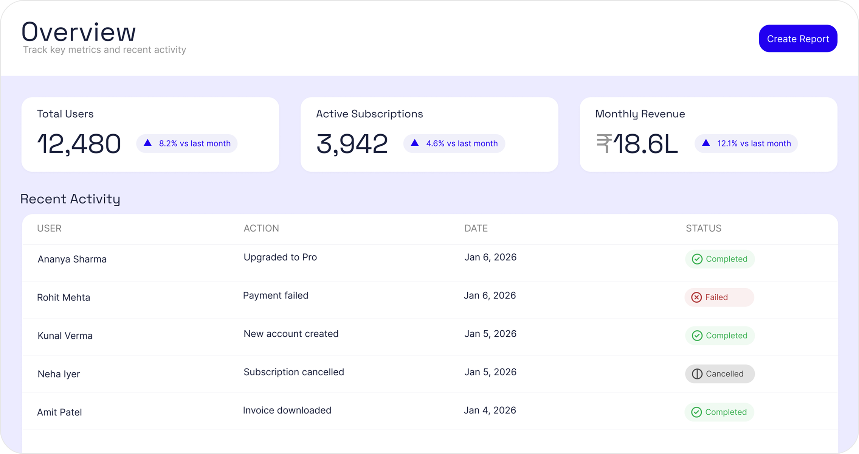This screenshot has width=859, height=454.
Task: Toggle Kunal Verma's Completed status pill
Action: (x=719, y=336)
